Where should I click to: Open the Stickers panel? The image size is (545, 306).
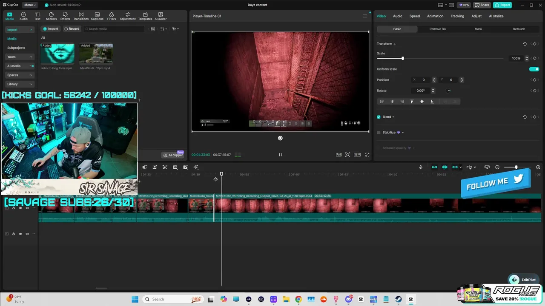click(51, 16)
